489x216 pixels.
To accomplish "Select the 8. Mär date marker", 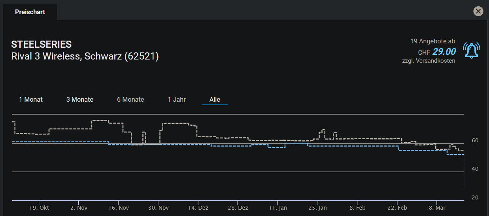I will [437, 208].
